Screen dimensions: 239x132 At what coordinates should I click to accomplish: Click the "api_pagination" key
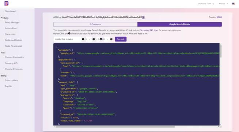pos(70,63)
